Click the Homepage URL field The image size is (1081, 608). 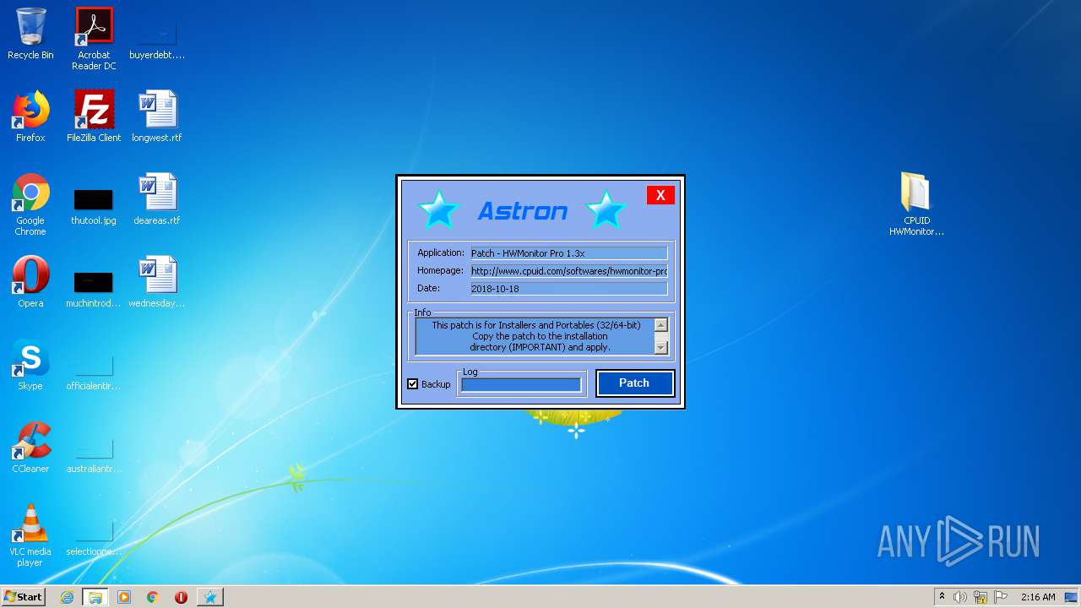click(569, 271)
